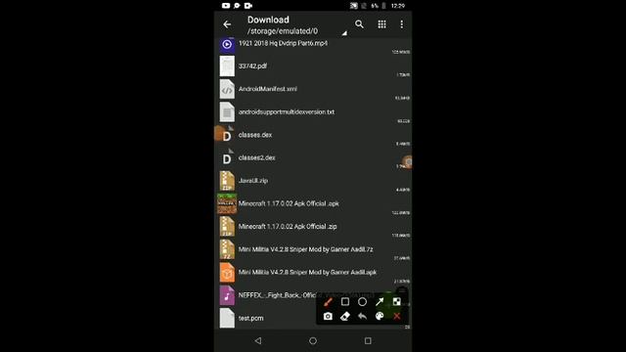Select the eraser tool
Viewport: 626px width, 352px height.
[x=345, y=316]
